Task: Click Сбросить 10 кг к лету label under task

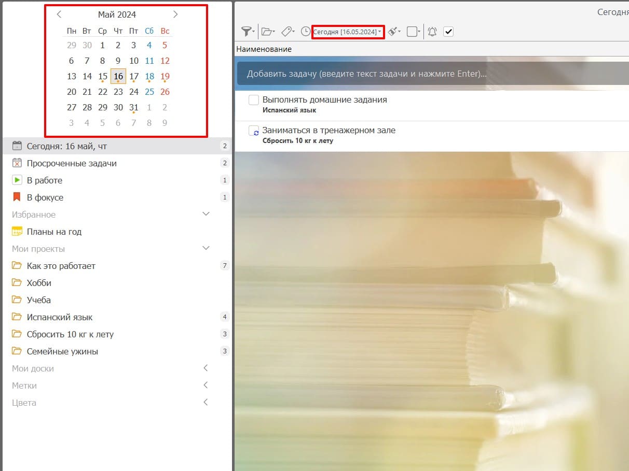Action: (x=298, y=141)
